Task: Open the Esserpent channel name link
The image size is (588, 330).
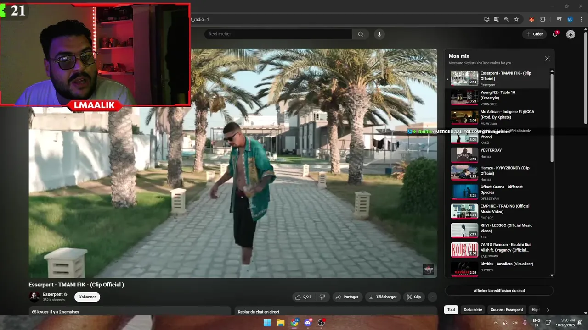Action: click(53, 294)
